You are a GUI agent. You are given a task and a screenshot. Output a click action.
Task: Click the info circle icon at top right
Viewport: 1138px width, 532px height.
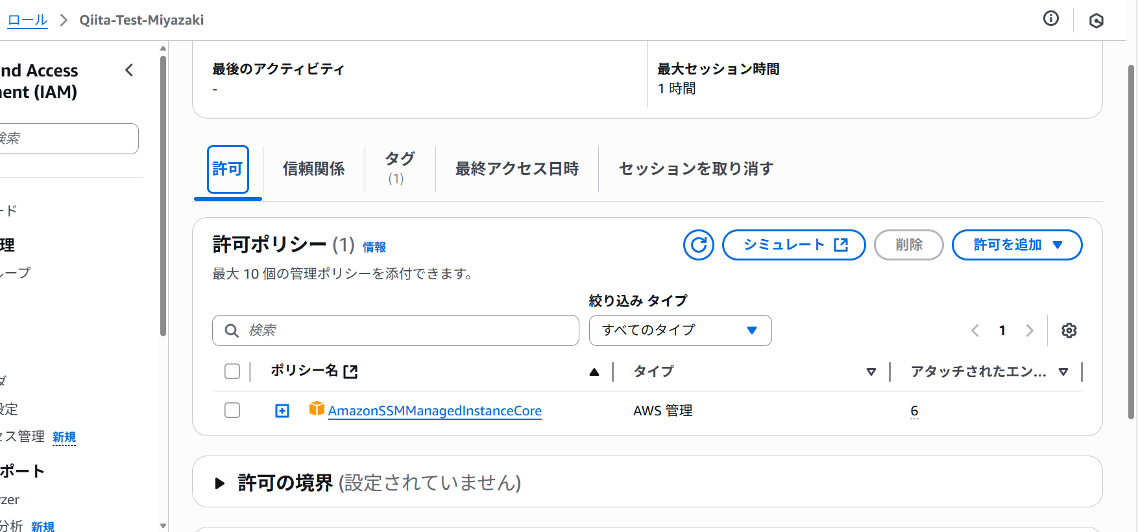tap(1051, 19)
